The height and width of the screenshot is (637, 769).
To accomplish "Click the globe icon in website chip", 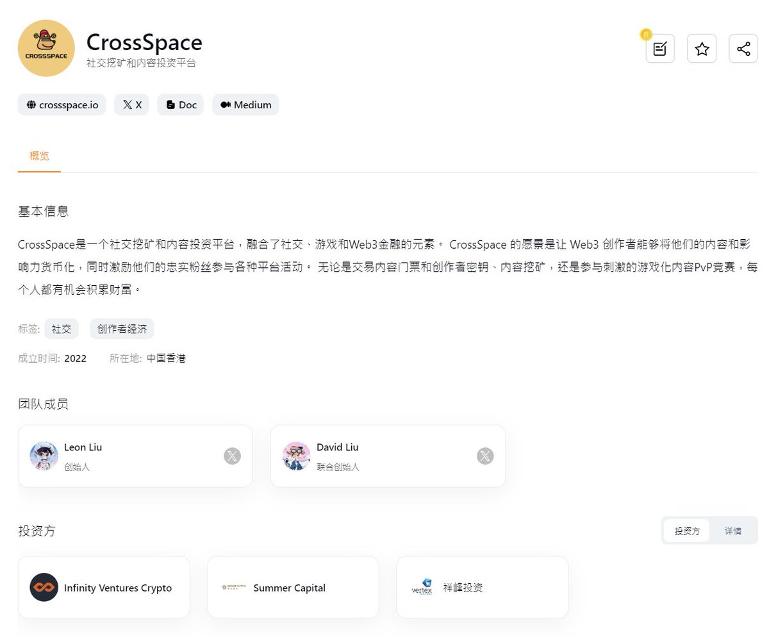I will (x=31, y=104).
